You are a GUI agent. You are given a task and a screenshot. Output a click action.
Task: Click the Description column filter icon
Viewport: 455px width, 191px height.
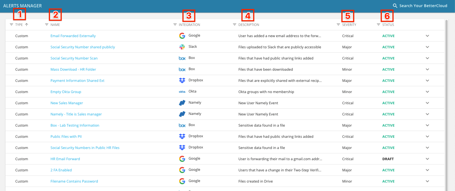235,25
